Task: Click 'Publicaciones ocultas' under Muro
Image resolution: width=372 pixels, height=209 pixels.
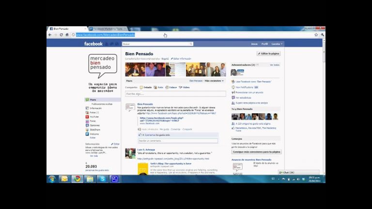Action: (x=102, y=104)
